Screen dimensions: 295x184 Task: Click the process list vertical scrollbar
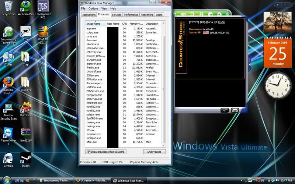coord(163,89)
